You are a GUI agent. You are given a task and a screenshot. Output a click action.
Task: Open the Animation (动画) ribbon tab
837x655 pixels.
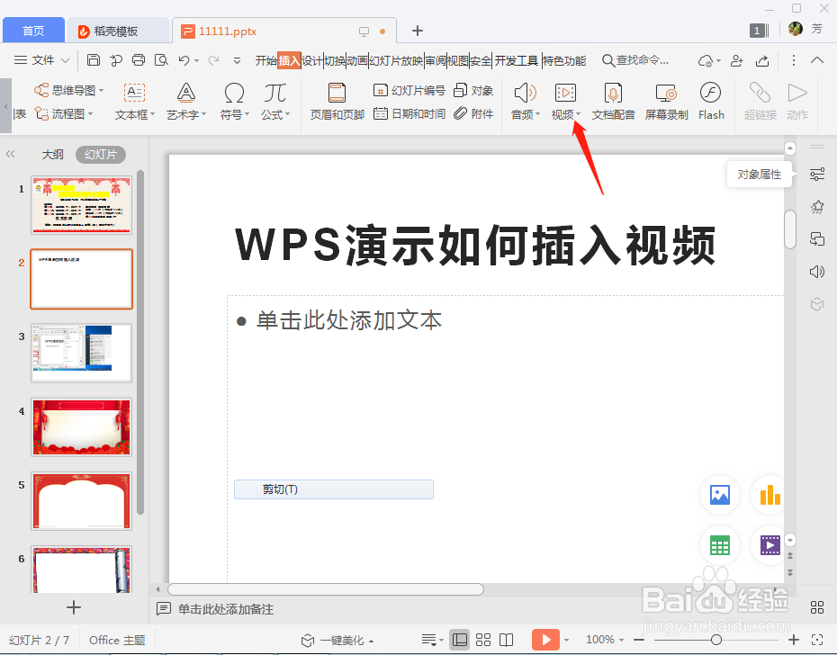357,60
